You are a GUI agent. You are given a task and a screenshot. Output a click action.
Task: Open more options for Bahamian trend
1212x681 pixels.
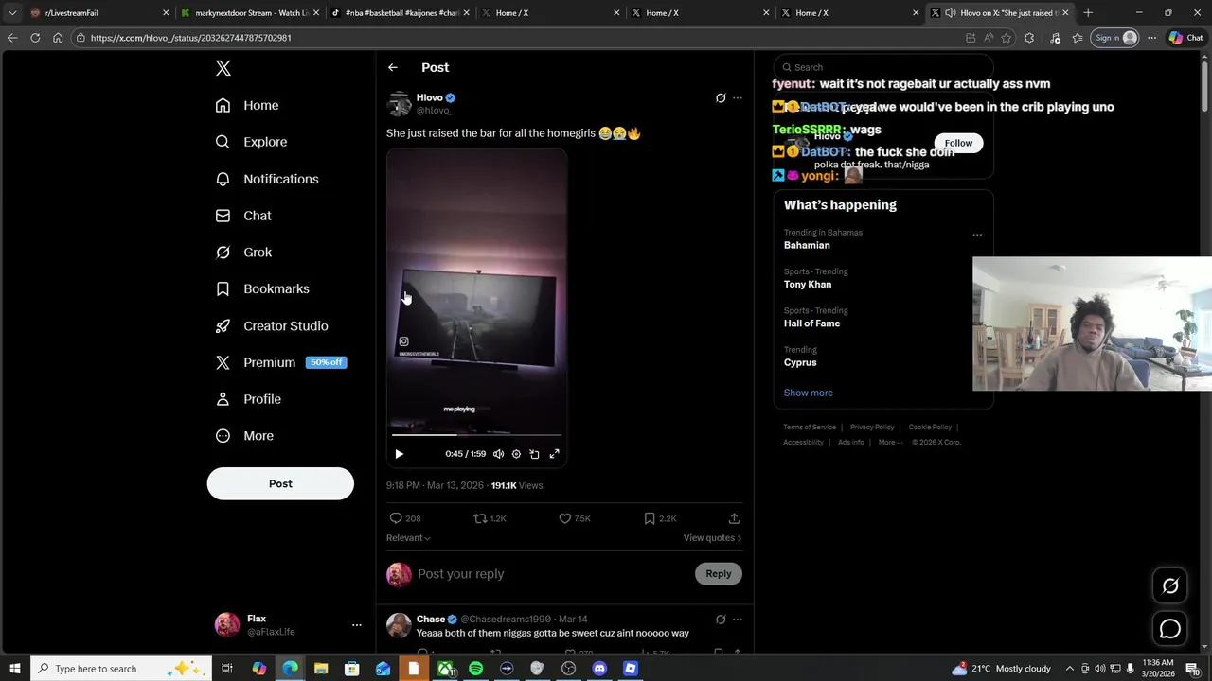click(977, 235)
